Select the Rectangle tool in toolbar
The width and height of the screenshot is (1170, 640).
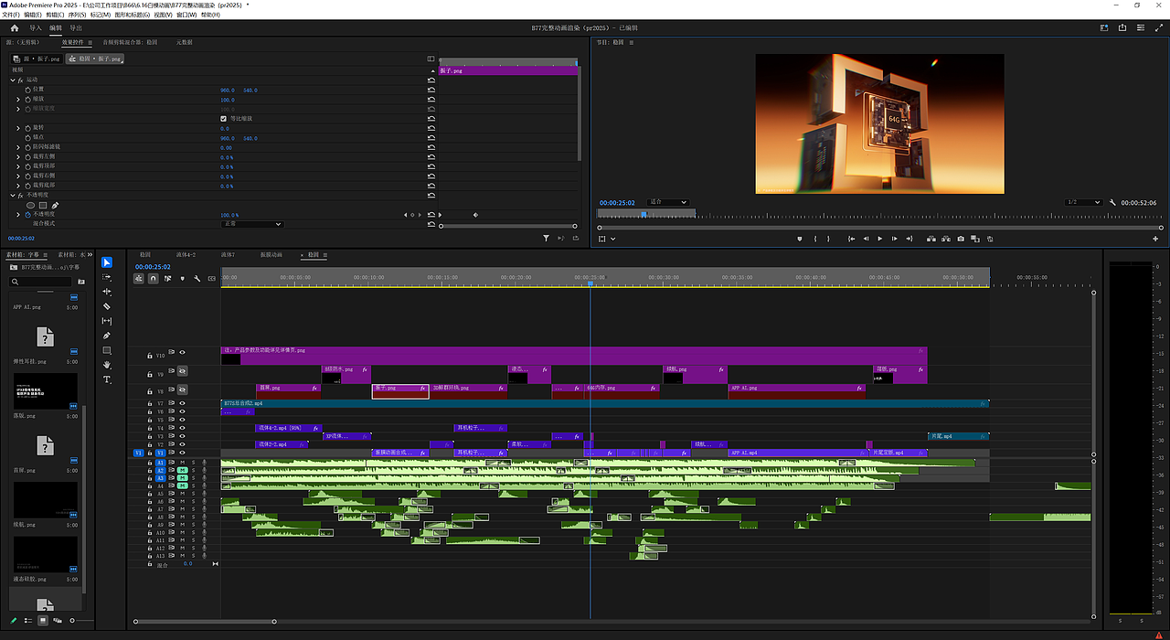tap(107, 350)
